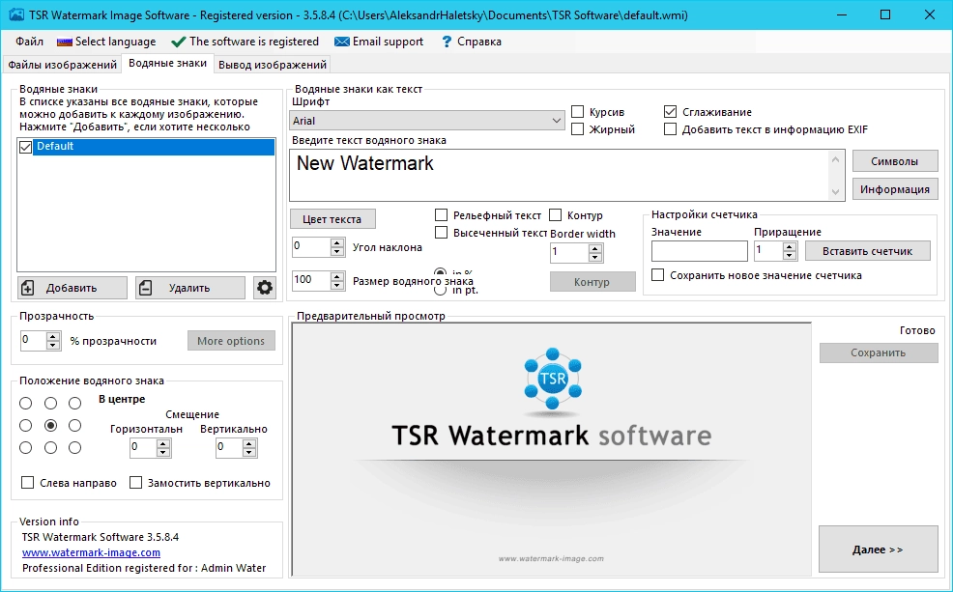Click Вставить счетчик button
Image resolution: width=953 pixels, height=592 pixels.
[x=867, y=251]
